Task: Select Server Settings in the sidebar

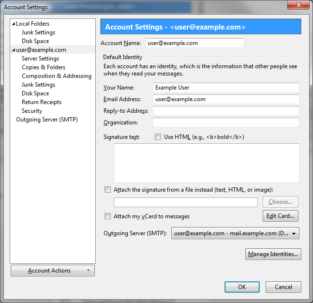Action: coord(40,59)
